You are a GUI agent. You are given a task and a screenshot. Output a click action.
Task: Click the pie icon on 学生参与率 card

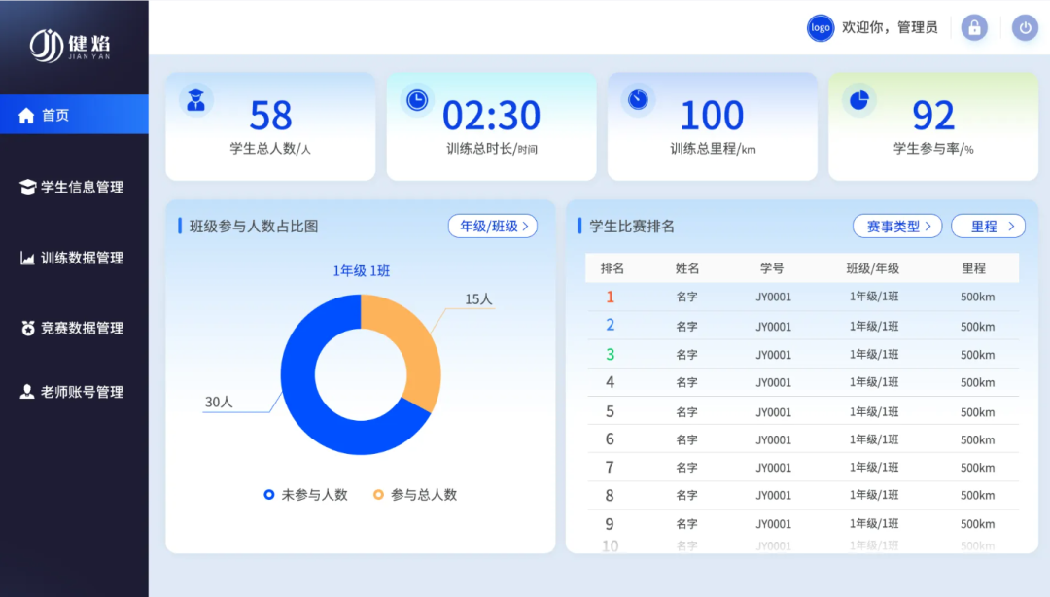click(859, 100)
